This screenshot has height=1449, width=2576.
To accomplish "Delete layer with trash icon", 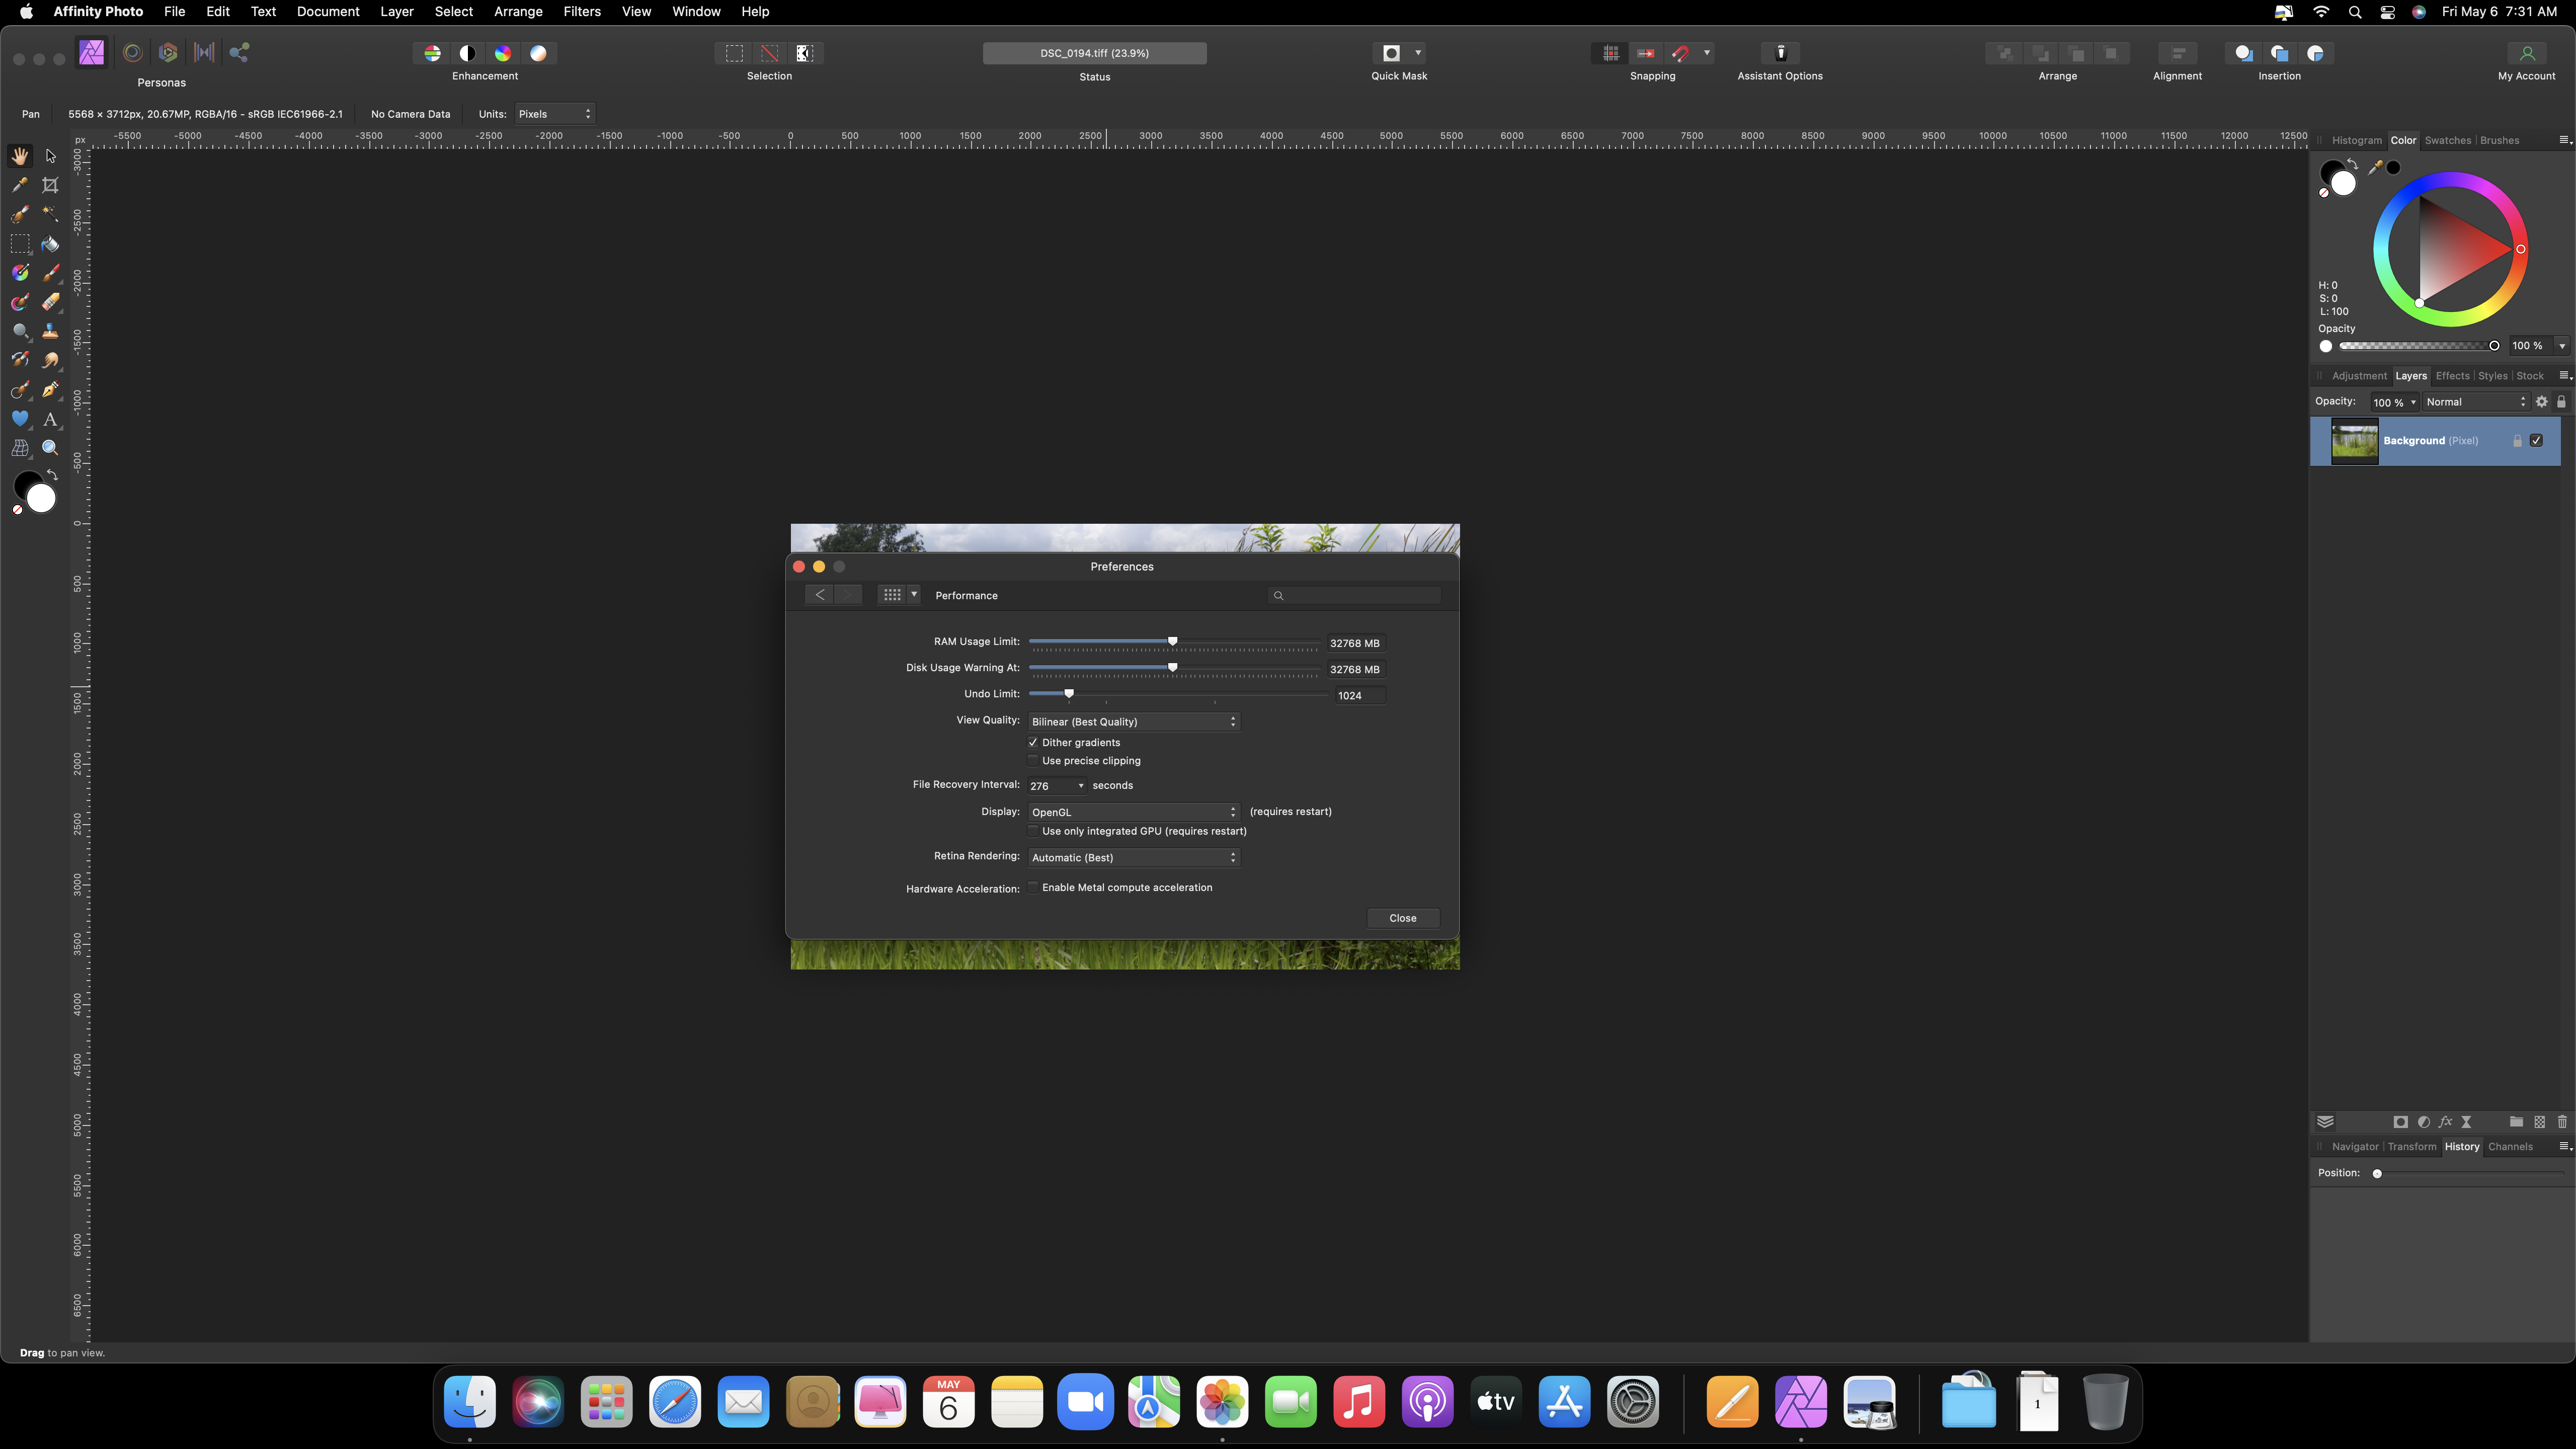I will coord(2562,1122).
